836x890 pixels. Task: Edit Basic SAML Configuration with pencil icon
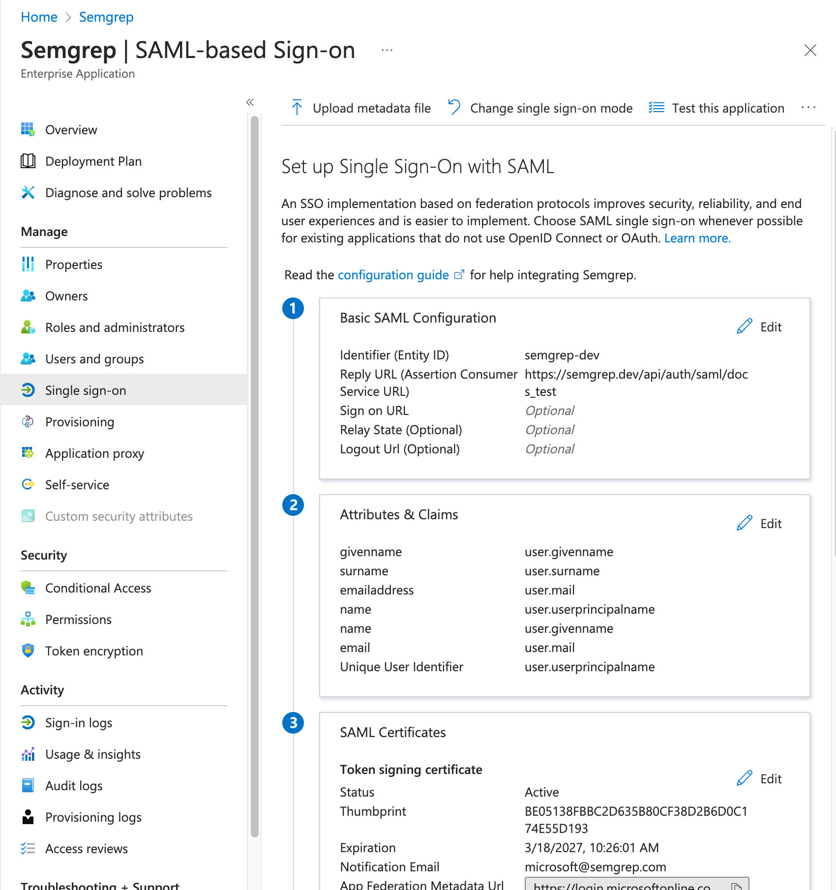[744, 326]
